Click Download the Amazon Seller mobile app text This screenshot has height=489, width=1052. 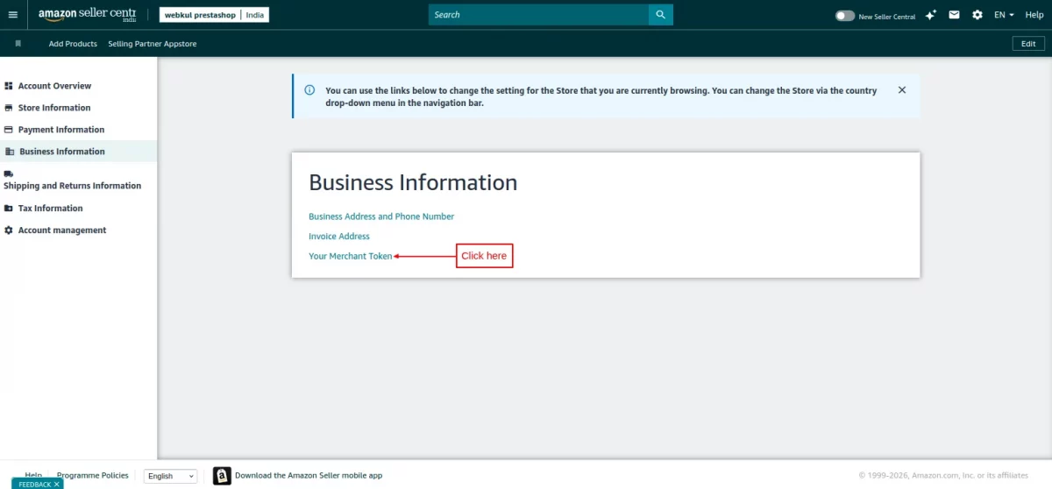(x=309, y=476)
